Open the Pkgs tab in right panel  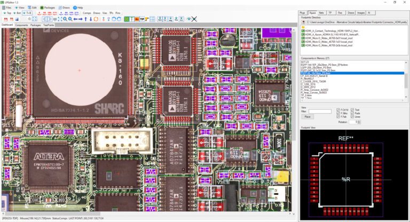point(303,13)
